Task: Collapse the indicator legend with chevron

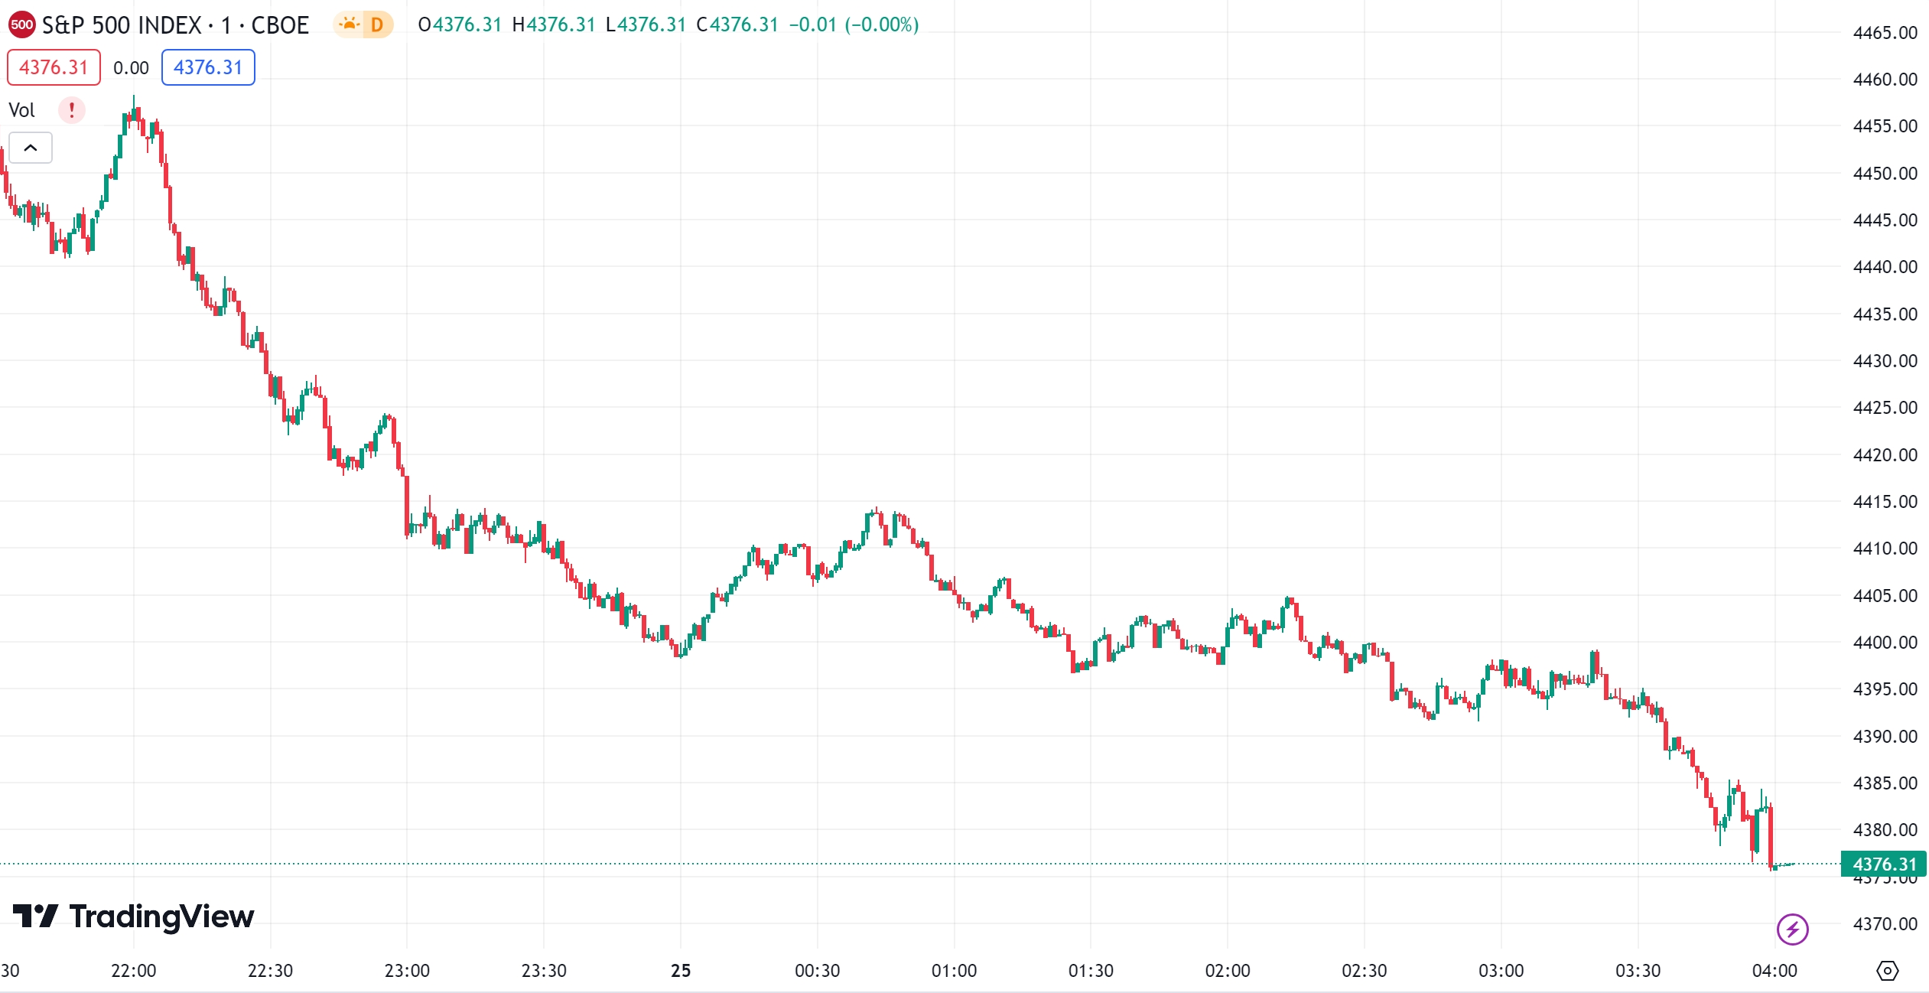Action: (x=31, y=148)
